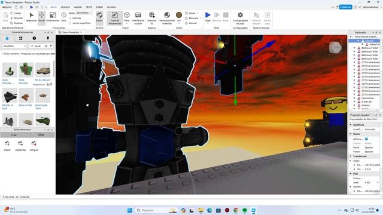This screenshot has width=383, height=215.
Task: Open Microsoft Edge from the taskbar
Action: click(209, 210)
